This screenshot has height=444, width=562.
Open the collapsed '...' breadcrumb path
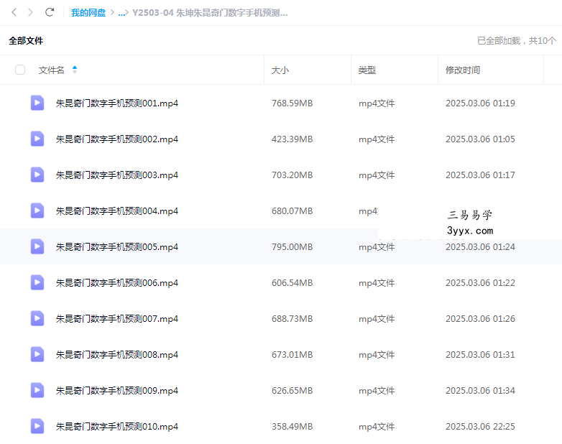(123, 13)
